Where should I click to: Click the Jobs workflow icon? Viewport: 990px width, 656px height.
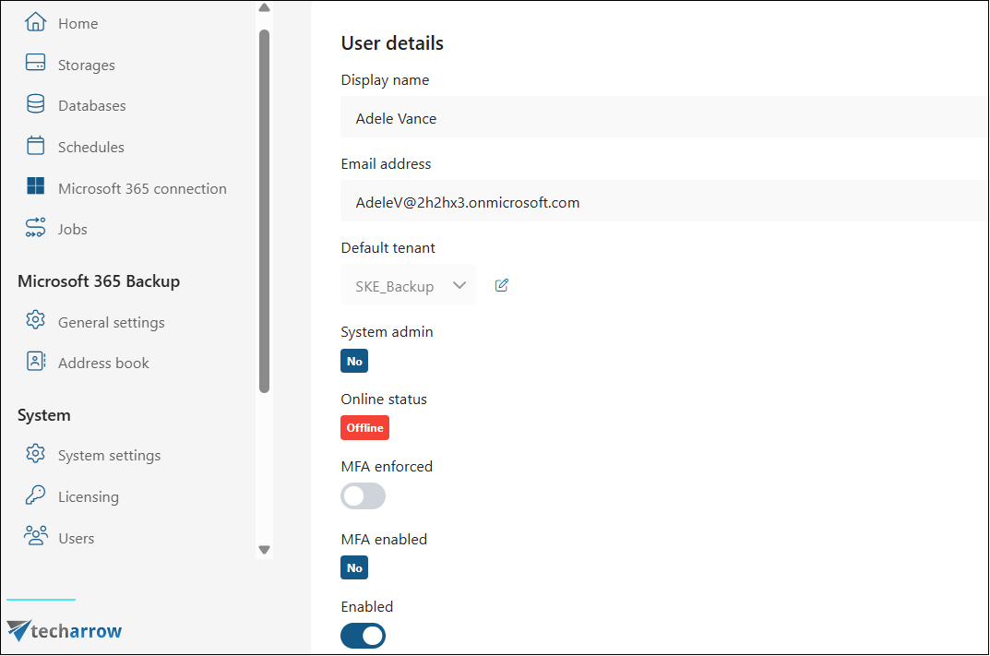coord(35,227)
